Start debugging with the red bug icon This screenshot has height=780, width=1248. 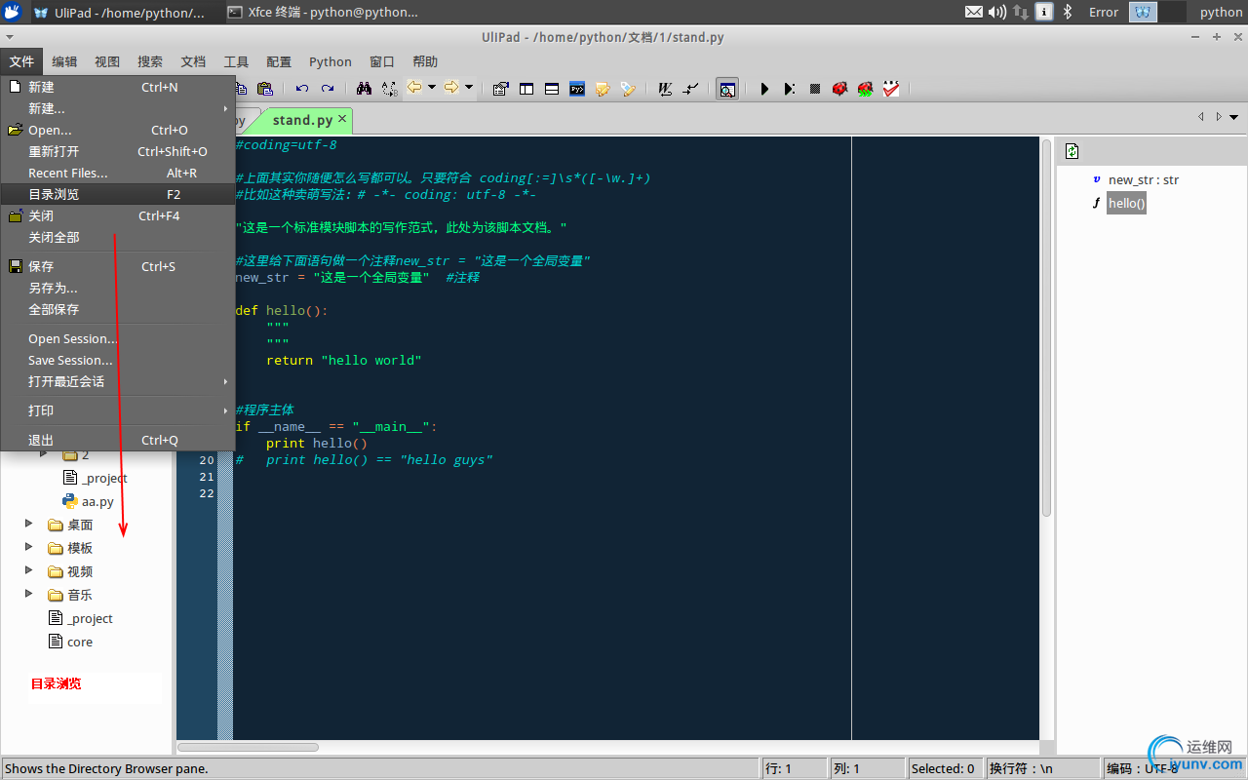point(839,89)
